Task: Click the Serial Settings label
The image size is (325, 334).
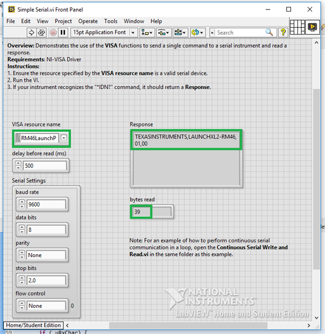Action: pyautogui.click(x=29, y=181)
